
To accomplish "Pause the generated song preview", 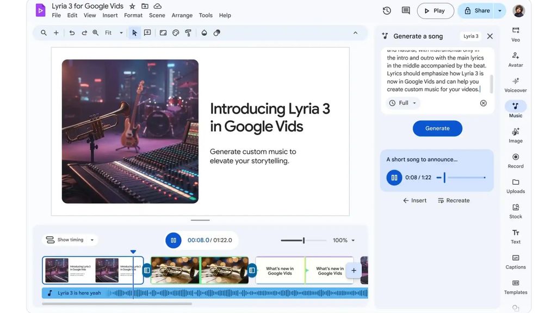I will pyautogui.click(x=394, y=178).
